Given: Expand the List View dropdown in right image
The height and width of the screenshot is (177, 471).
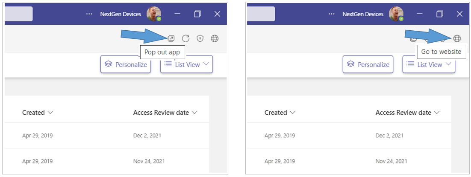Looking at the screenshot, I should (448, 64).
